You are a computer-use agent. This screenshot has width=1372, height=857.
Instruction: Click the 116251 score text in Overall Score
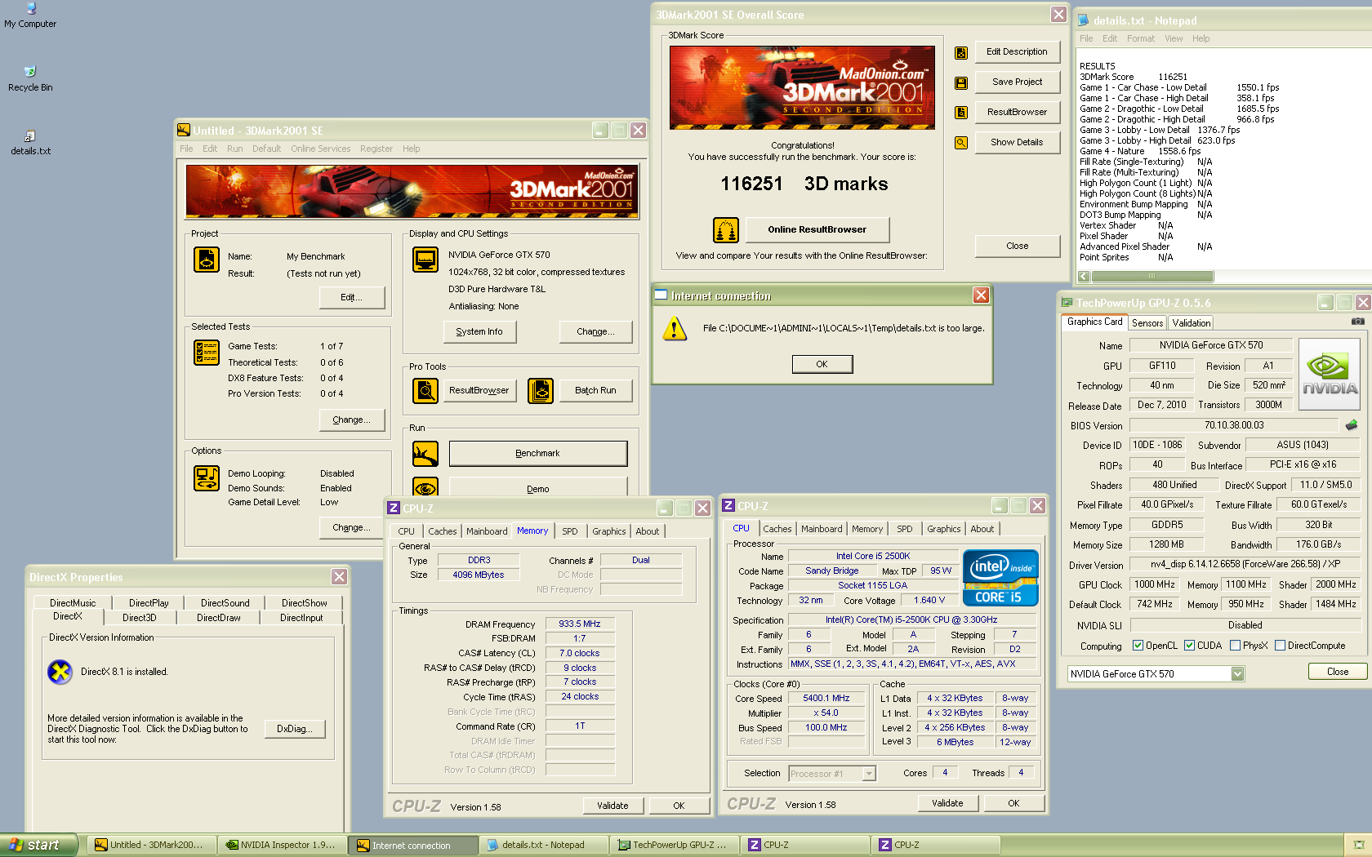pyautogui.click(x=751, y=184)
